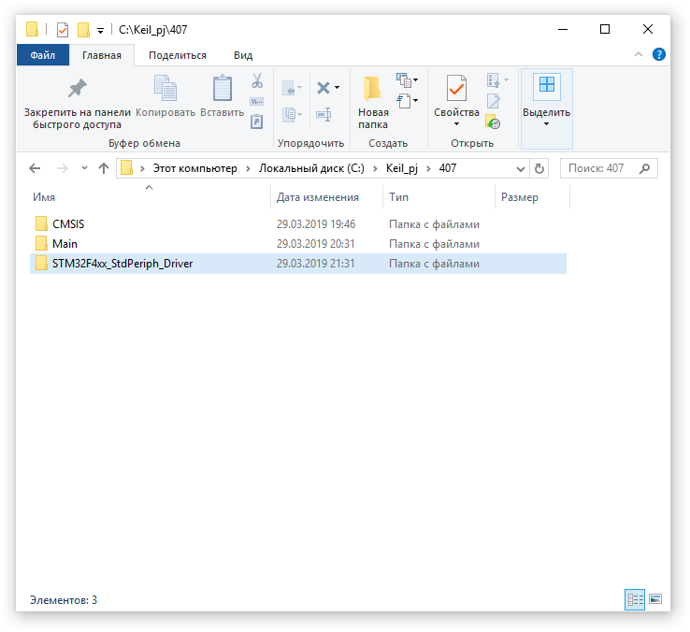
Task: Click the search magnifier icon
Action: coord(645,168)
